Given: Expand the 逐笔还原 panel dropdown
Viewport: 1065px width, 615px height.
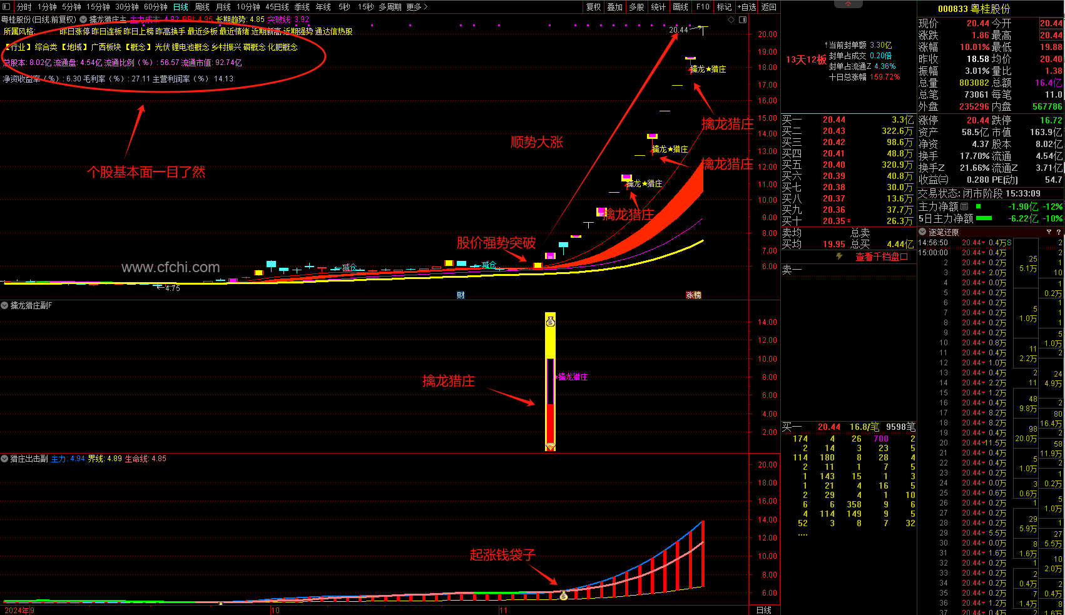Looking at the screenshot, I should tap(922, 231).
